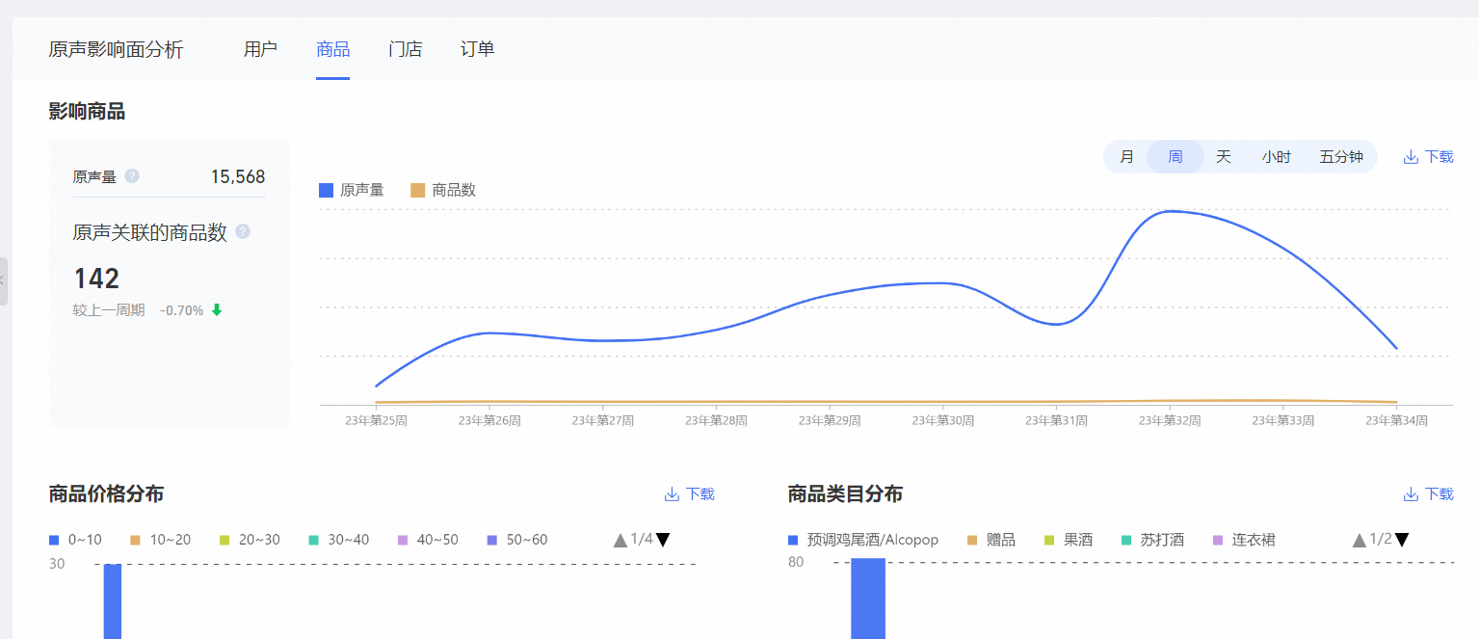Click download icon for 商品价格分布
This screenshot has width=1479, height=639.
[x=672, y=494]
